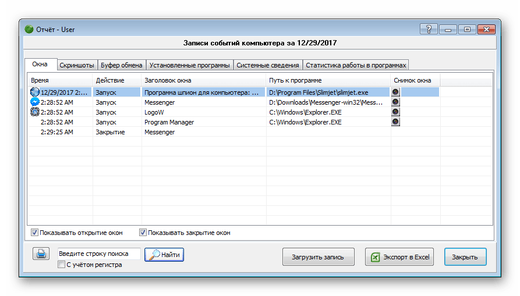The height and width of the screenshot is (296, 520).
Task: Open snapshot icon for Slimjet row
Action: click(x=395, y=92)
